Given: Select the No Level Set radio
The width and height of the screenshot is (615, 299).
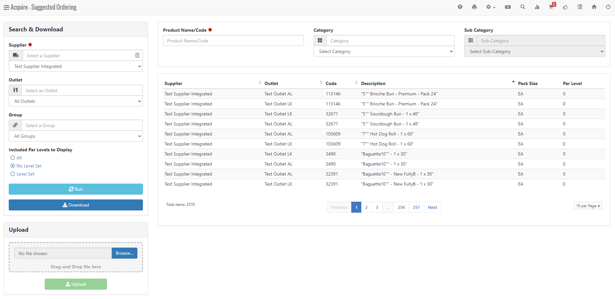Looking at the screenshot, I should (13, 166).
